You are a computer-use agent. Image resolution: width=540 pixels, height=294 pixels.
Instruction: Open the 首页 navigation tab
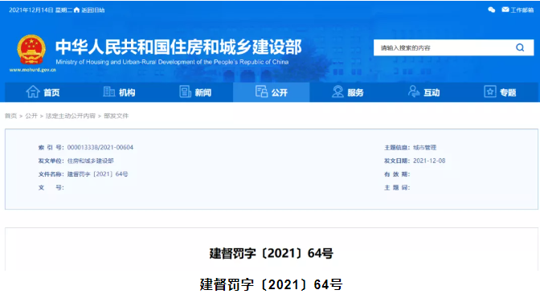pos(43,92)
